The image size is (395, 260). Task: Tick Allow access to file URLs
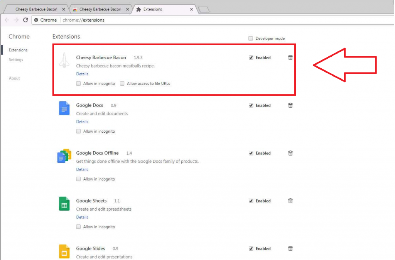122,83
